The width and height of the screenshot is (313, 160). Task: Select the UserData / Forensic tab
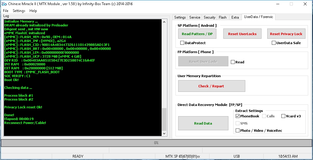259,17
